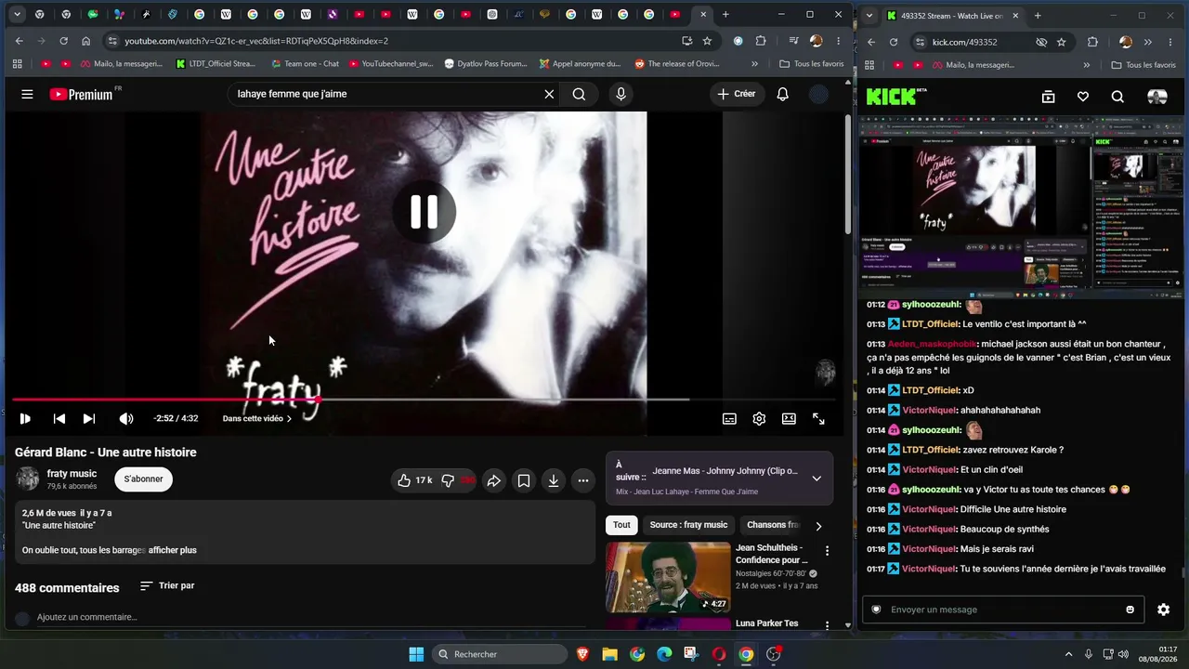
Task: Show more filter chips with right arrow
Action: [x=818, y=526]
